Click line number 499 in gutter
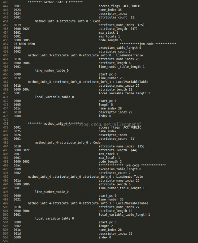 [x=6, y=203]
